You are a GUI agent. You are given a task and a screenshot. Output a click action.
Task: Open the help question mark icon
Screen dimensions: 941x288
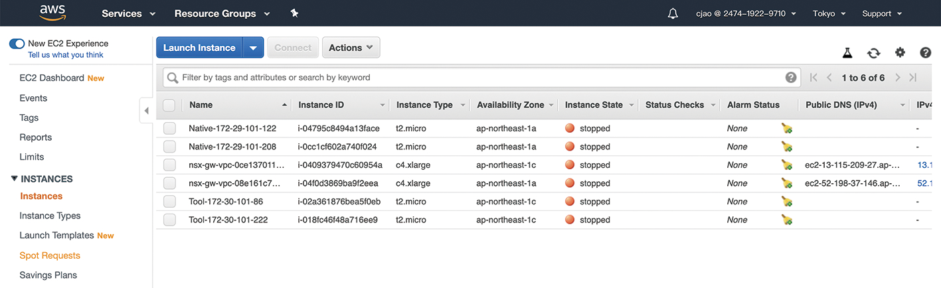925,53
